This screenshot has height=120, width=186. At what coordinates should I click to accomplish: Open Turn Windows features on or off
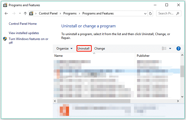[x=29, y=41]
